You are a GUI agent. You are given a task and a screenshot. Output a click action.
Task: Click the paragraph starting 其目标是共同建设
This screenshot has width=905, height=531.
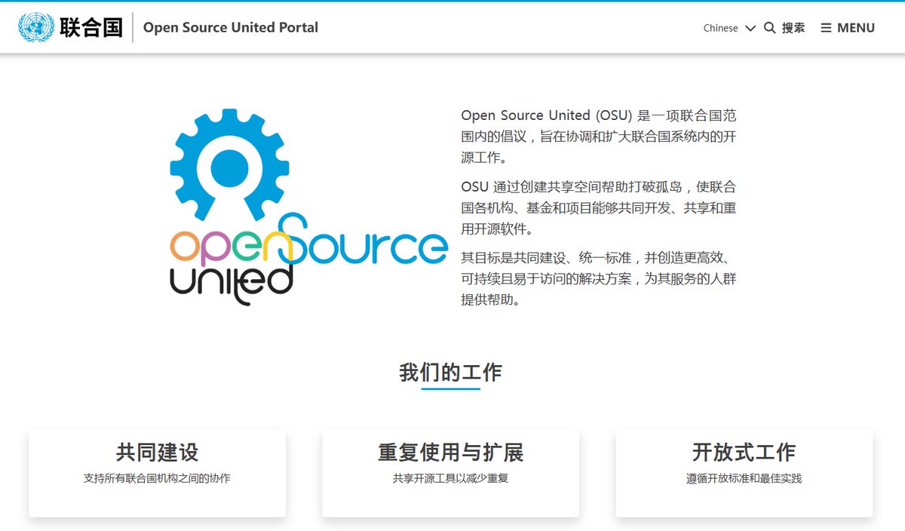pyautogui.click(x=599, y=278)
